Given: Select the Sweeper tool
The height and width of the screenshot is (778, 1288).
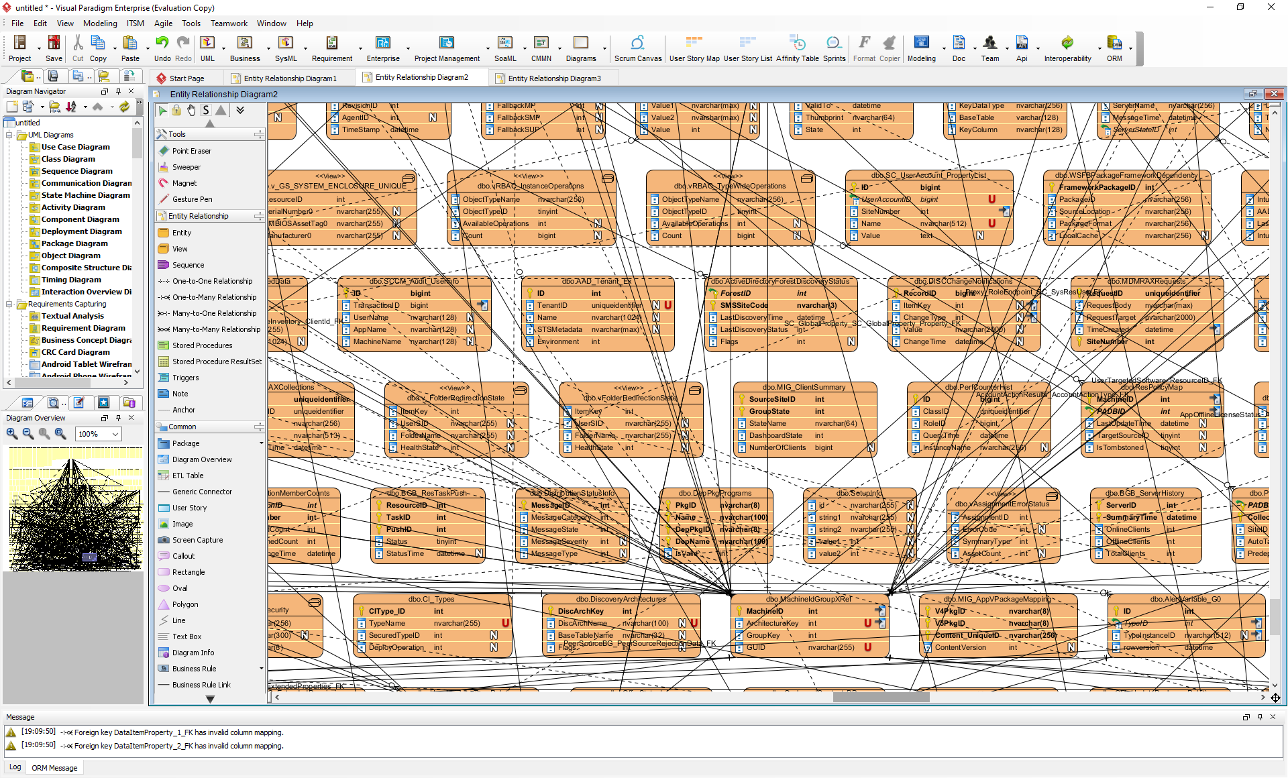Looking at the screenshot, I should click(x=186, y=167).
